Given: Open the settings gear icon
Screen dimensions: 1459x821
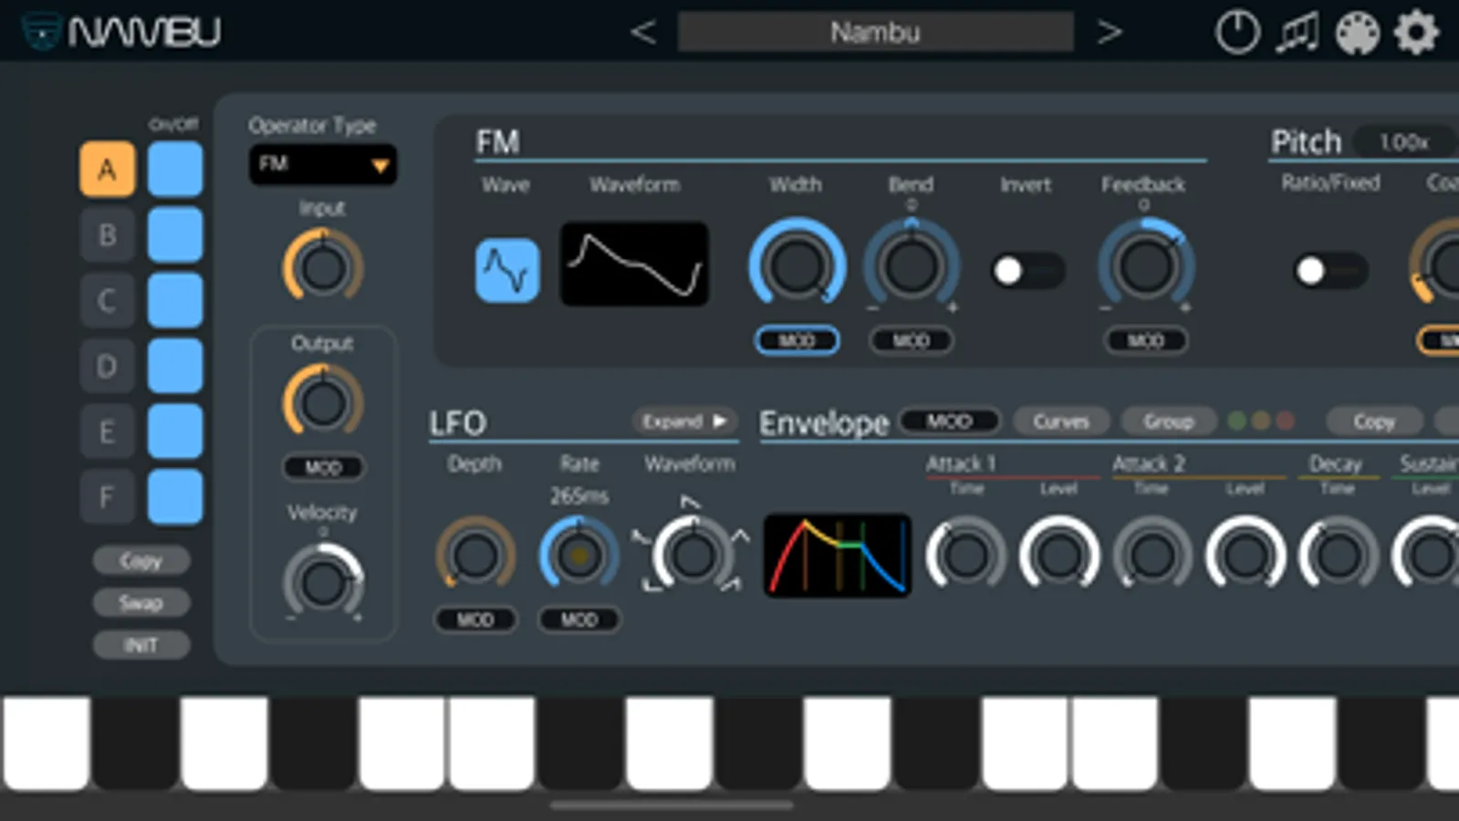Looking at the screenshot, I should click(x=1416, y=33).
